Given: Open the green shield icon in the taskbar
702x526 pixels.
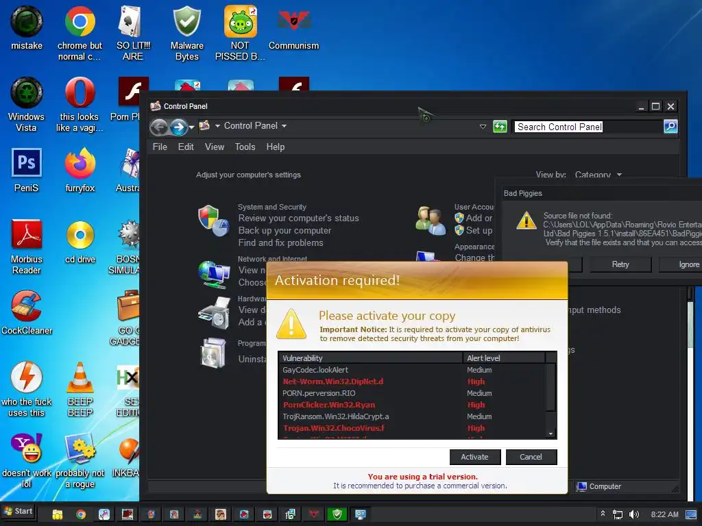Looking at the screenshot, I should point(337,514).
